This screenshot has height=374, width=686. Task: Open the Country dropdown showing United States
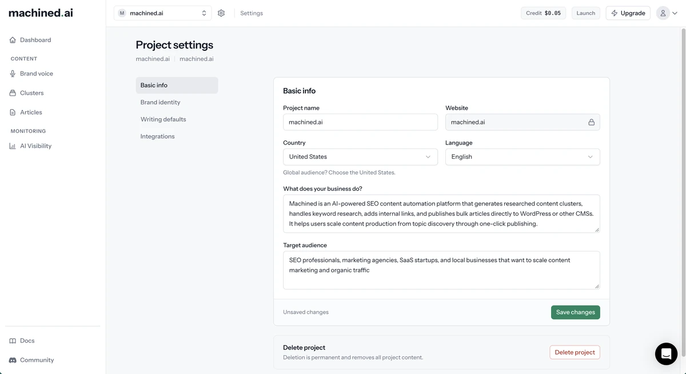(x=360, y=157)
